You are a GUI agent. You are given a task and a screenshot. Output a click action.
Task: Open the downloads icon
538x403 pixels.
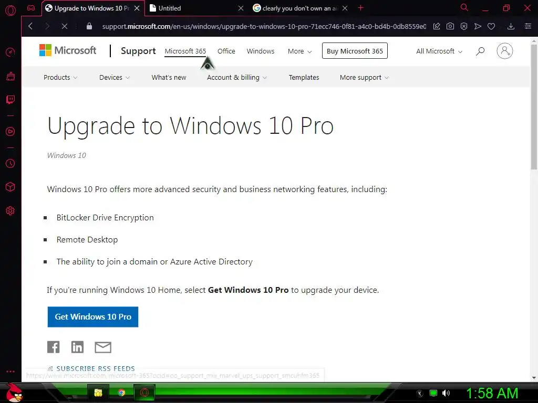coord(511,26)
